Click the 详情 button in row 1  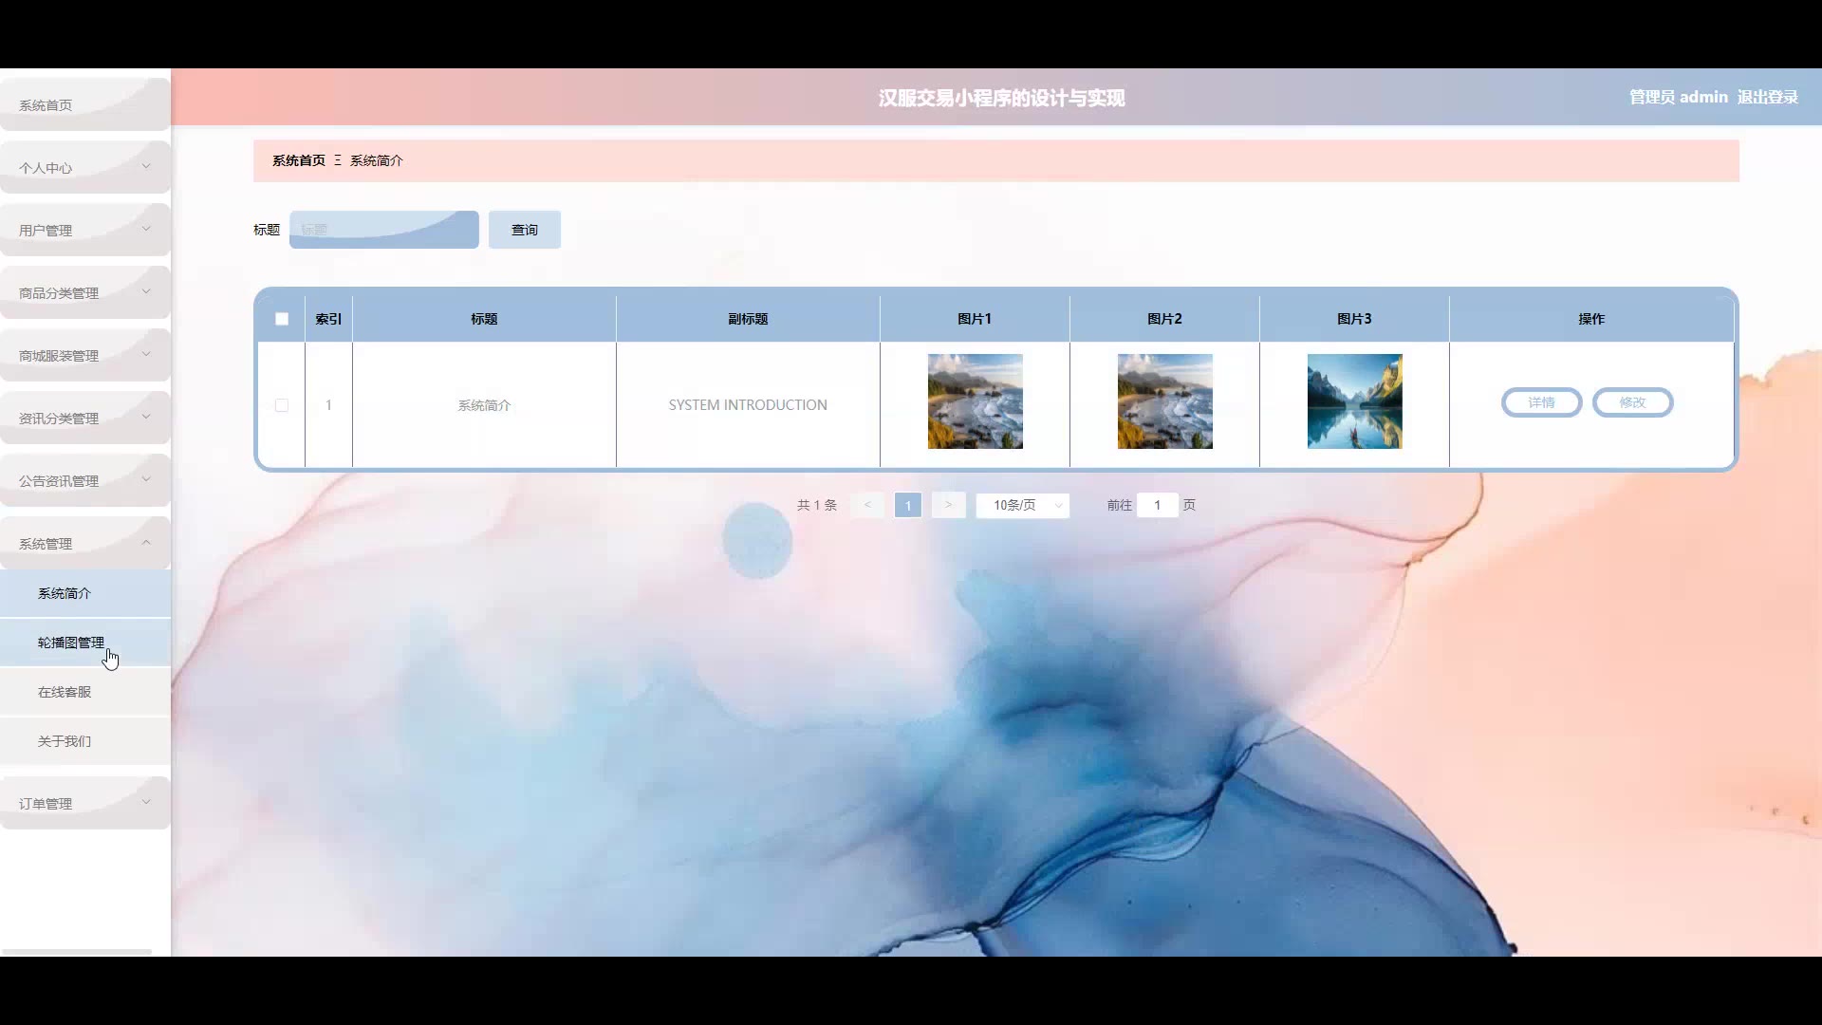(x=1541, y=402)
